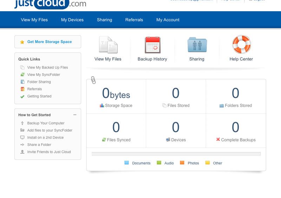The height and width of the screenshot is (198, 281).
Task: Click the orange Photos legend swatch
Action: click(x=182, y=163)
